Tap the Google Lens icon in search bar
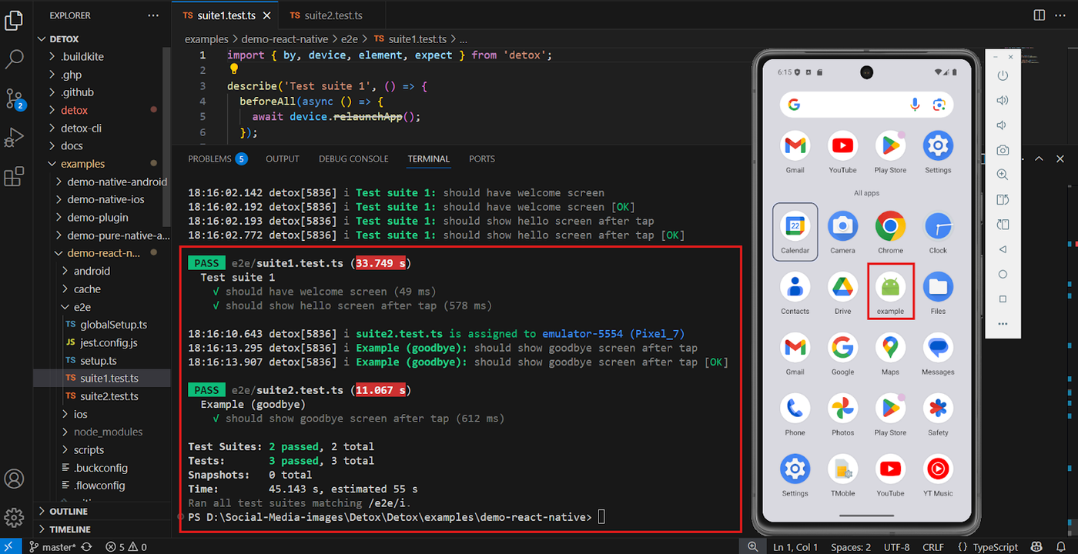Screen dimensions: 1078x554 click(938, 105)
